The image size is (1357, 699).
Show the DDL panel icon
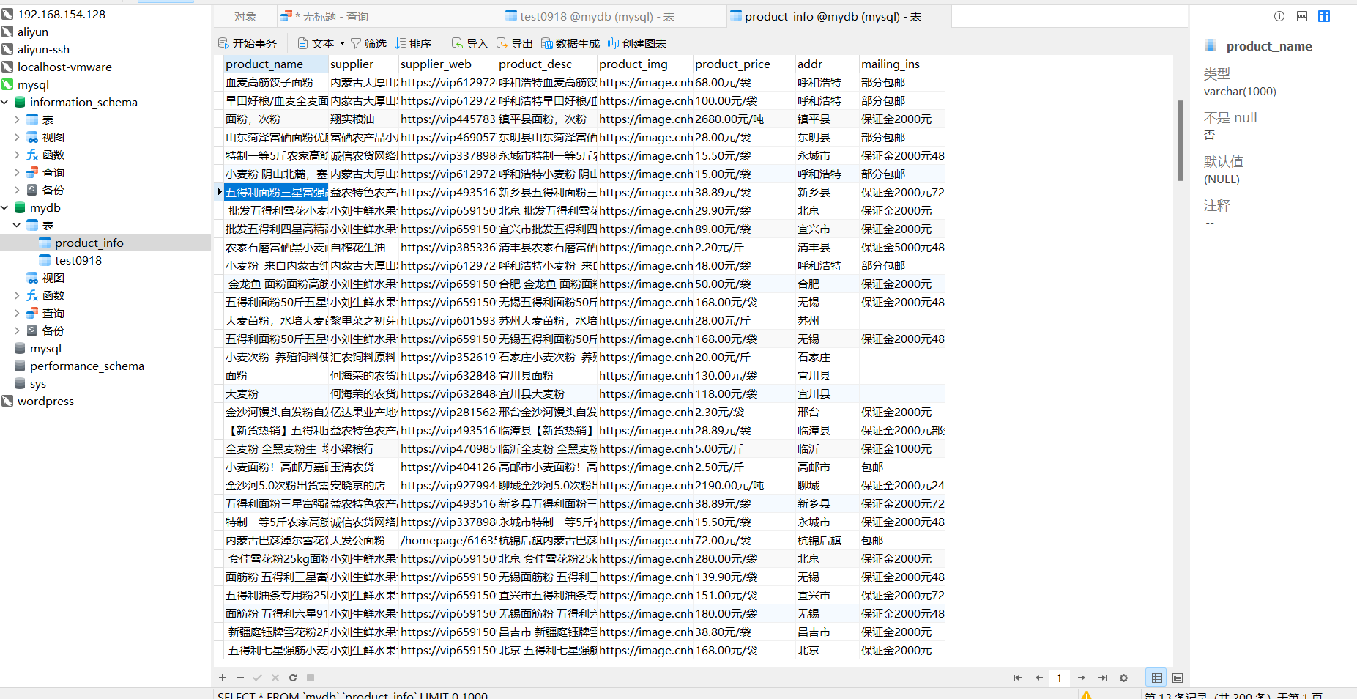[x=1302, y=16]
